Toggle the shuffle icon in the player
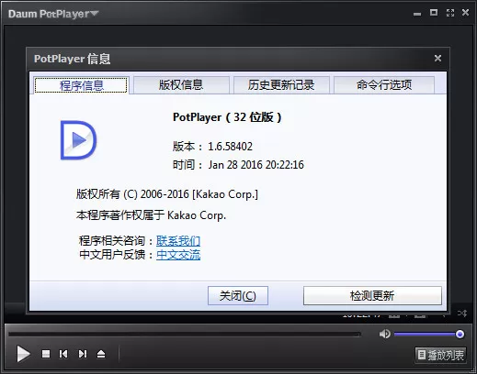The height and width of the screenshot is (374, 477). point(462,313)
